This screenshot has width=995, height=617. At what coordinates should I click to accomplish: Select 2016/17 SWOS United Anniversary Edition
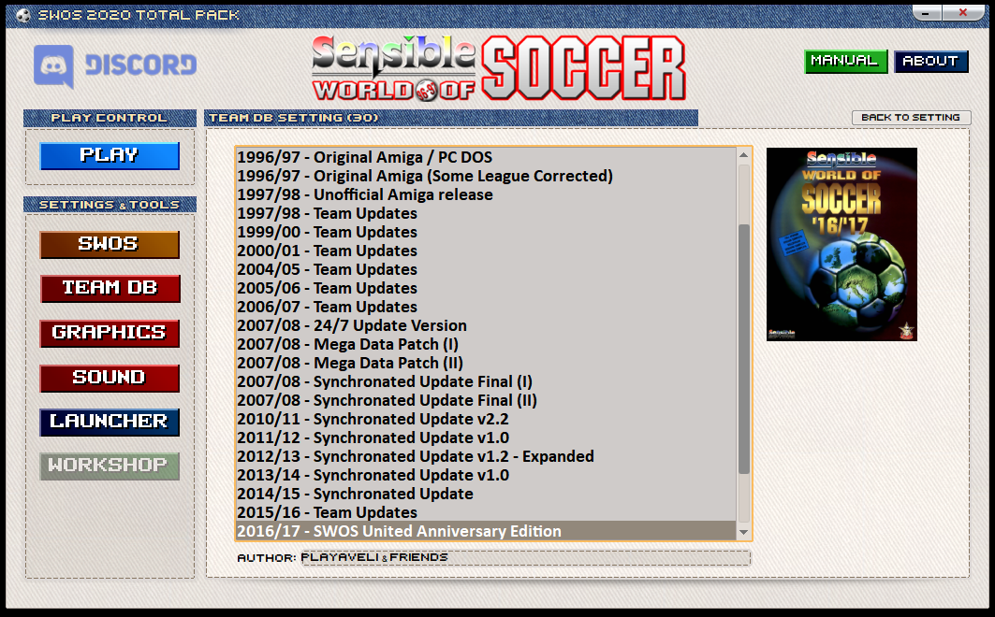point(399,531)
